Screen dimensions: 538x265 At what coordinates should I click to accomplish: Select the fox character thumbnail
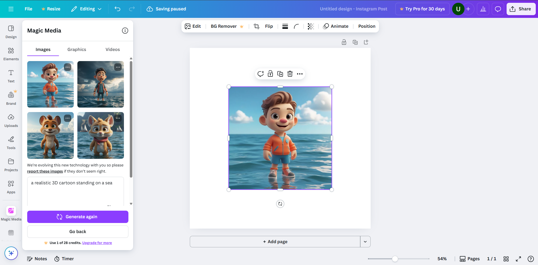50,136
